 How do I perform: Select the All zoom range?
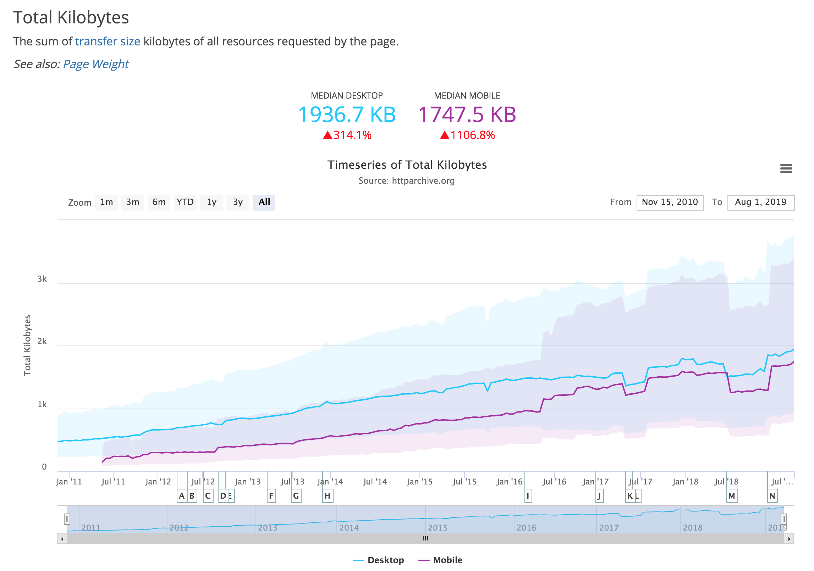264,203
